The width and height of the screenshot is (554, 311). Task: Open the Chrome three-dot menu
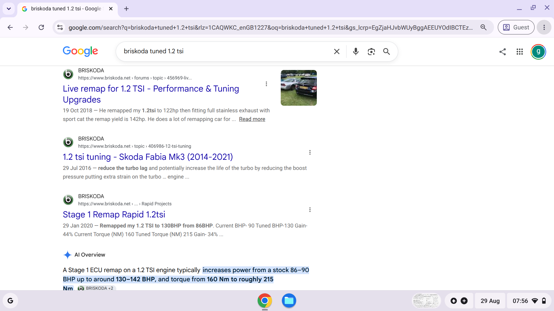pyautogui.click(x=544, y=27)
